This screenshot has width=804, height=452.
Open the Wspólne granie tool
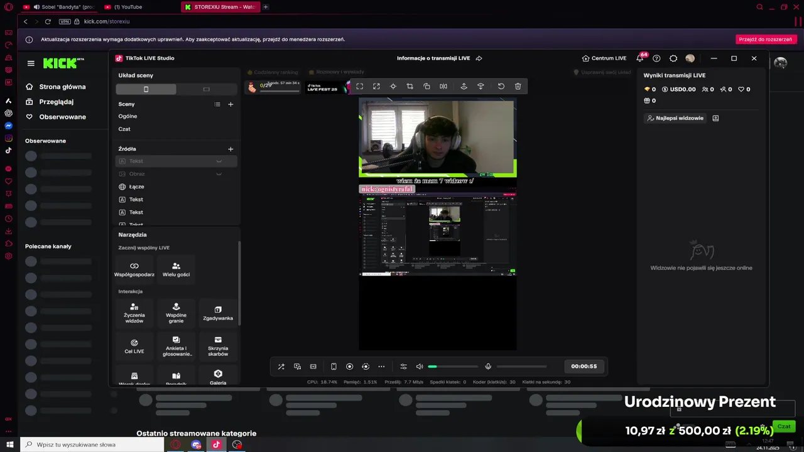point(176,313)
